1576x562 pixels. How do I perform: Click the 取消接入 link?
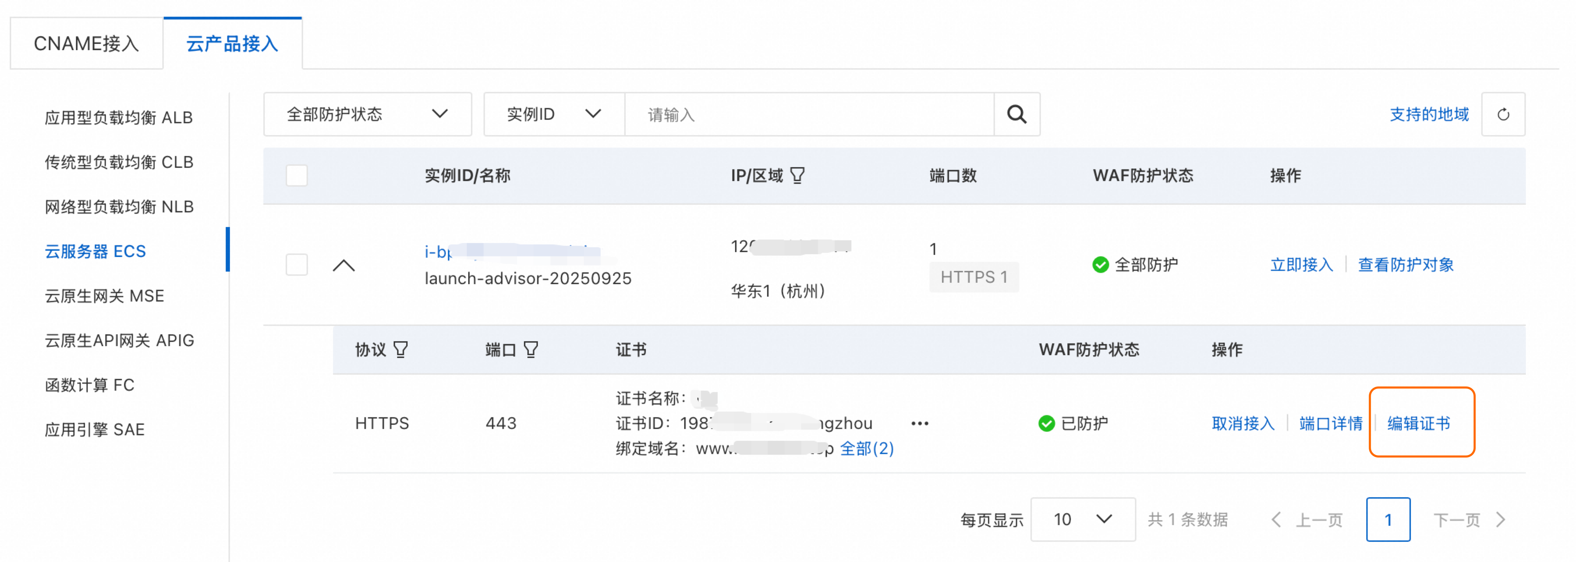(1243, 423)
